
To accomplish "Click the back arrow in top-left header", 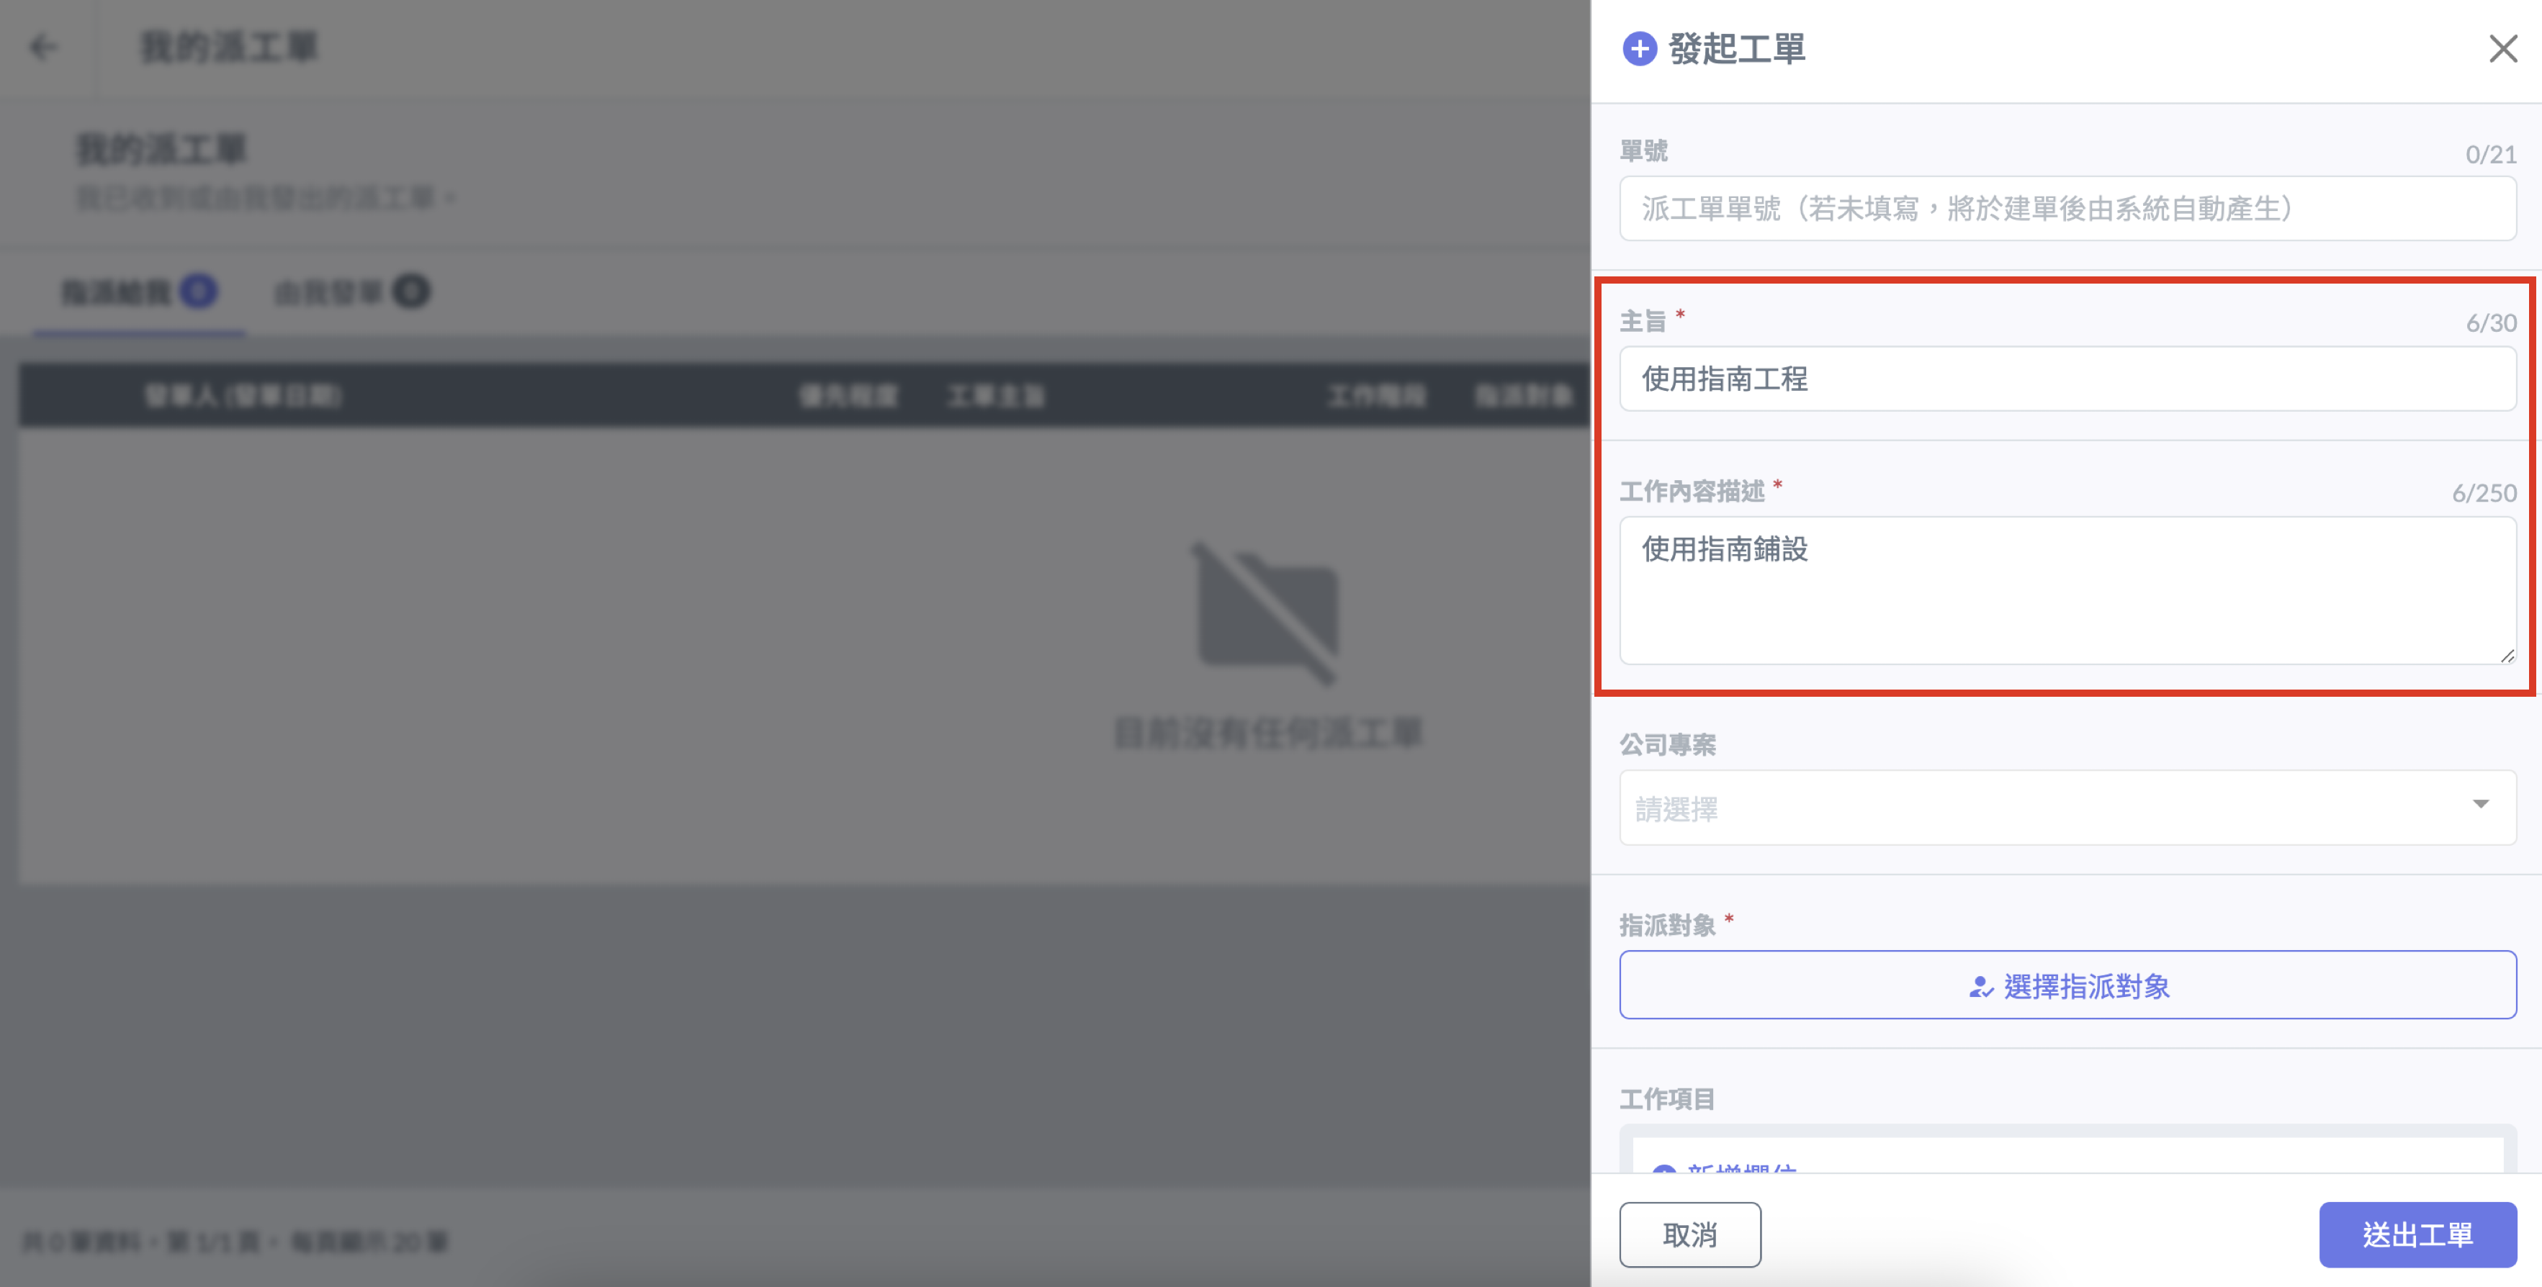I will click(x=42, y=46).
